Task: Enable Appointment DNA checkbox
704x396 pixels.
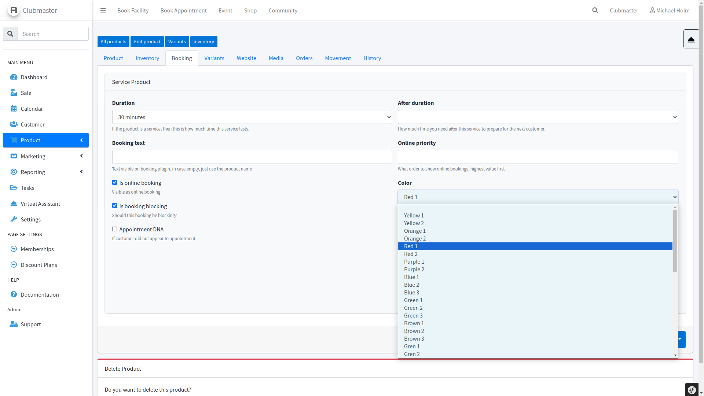Action: click(x=114, y=229)
